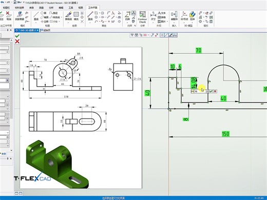Open the 分析 ribbon tab
Image resolution: width=267 pixels, height=200 pixels.
point(51,8)
